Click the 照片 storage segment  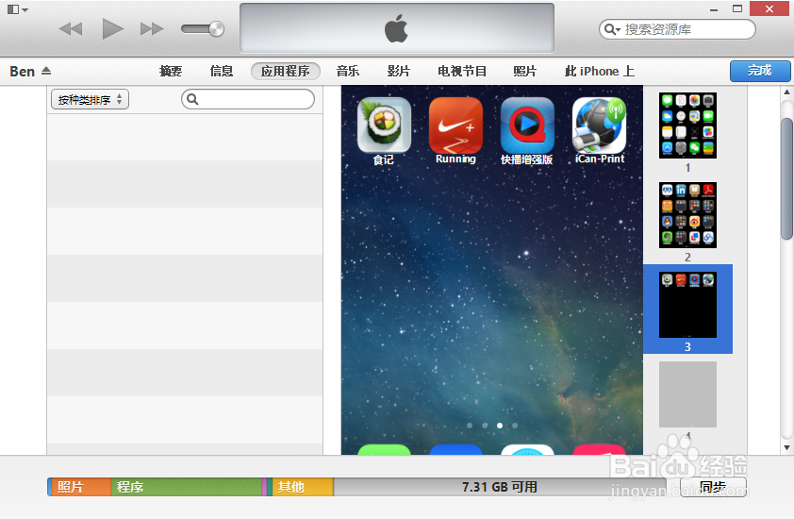tap(79, 487)
